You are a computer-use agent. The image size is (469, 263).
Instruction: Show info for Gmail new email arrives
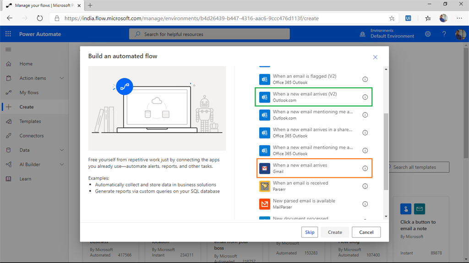click(365, 168)
